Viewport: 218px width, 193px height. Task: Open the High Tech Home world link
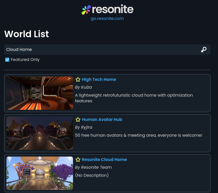point(99,79)
